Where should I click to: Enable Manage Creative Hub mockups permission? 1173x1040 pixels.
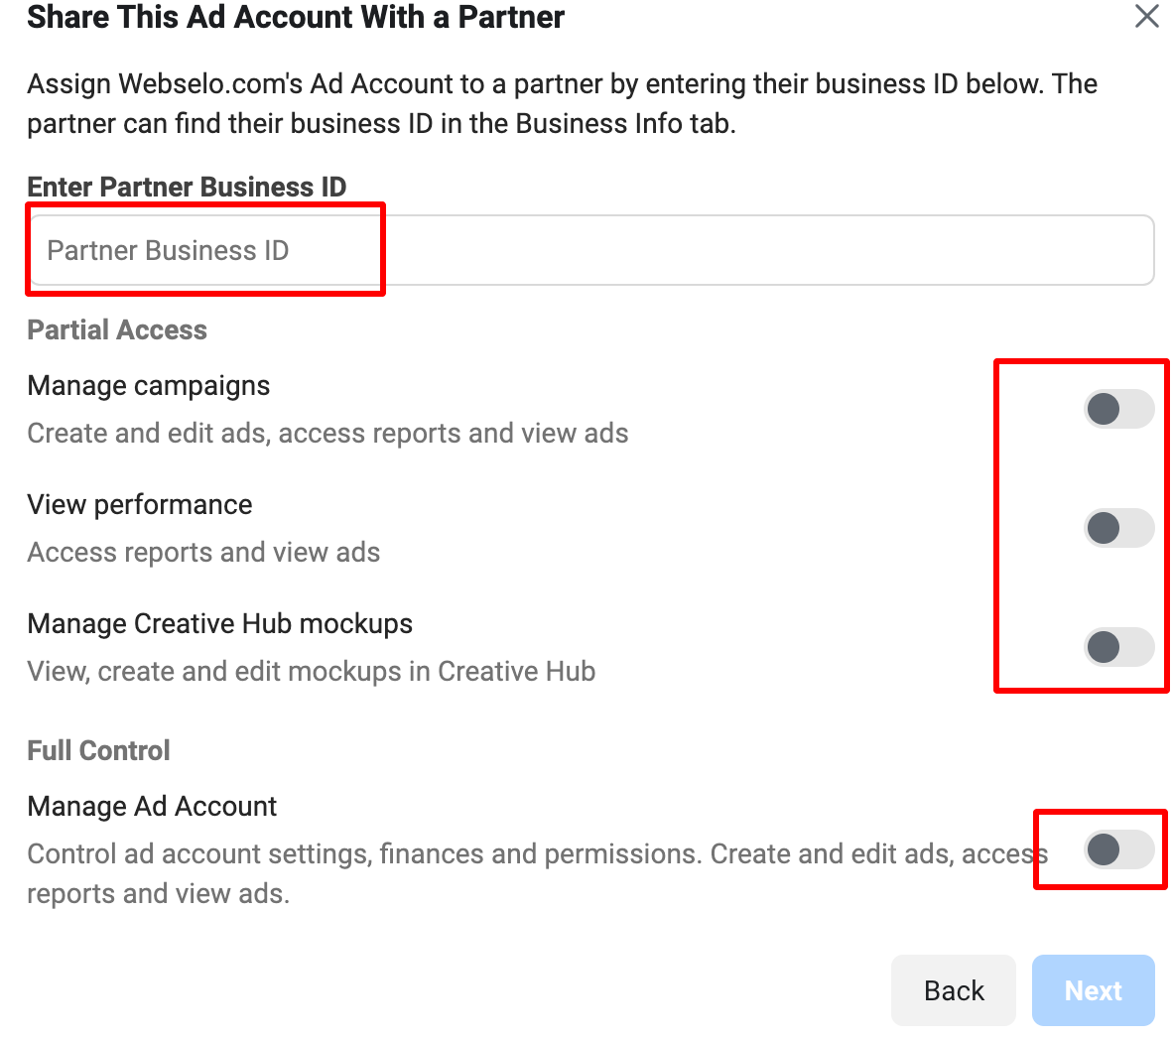pos(1119,647)
